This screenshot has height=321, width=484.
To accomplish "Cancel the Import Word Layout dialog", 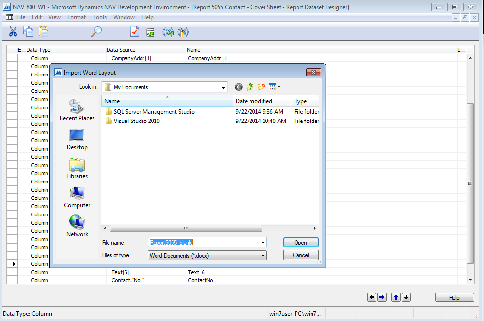I will 300,255.
